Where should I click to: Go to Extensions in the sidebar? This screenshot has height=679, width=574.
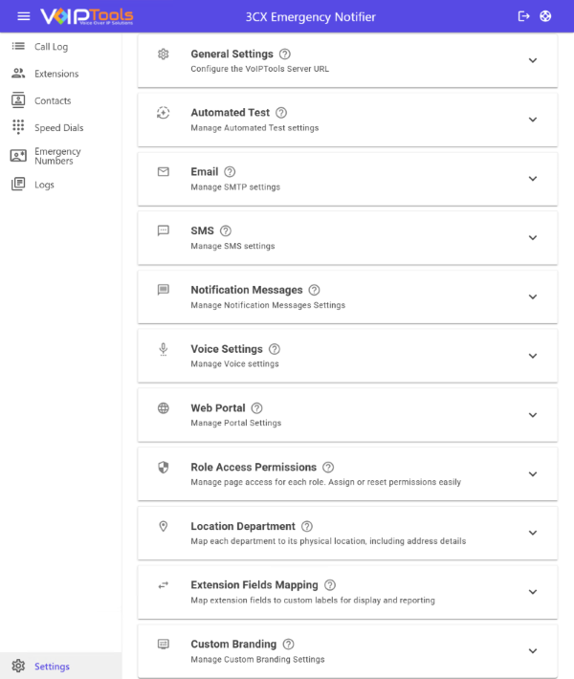[x=56, y=74]
